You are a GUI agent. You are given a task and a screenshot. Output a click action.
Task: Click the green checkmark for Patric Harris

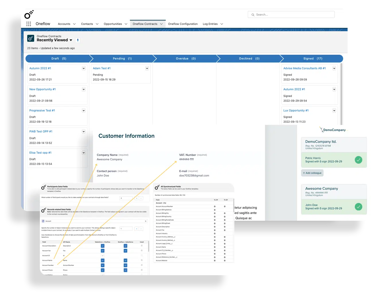click(358, 160)
